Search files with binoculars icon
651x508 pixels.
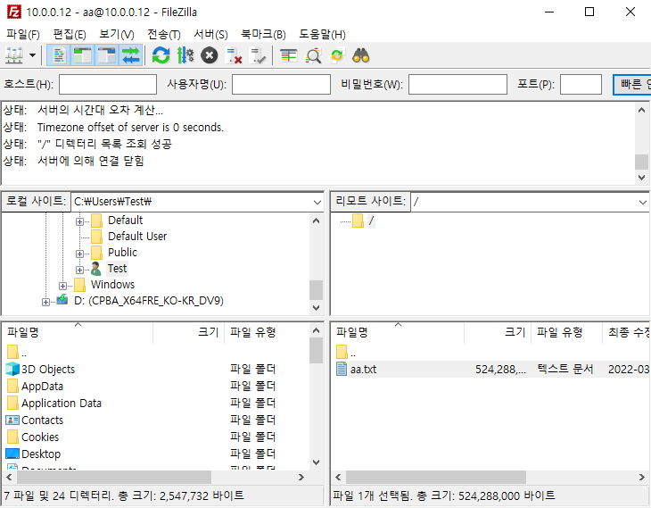coord(361,55)
